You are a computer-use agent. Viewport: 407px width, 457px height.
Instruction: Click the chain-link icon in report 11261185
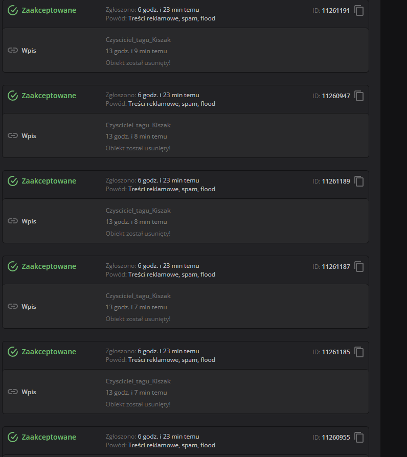pos(13,392)
